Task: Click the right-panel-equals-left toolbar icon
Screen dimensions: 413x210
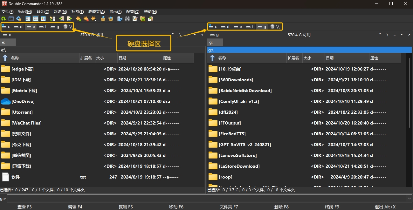Action: click(69, 19)
